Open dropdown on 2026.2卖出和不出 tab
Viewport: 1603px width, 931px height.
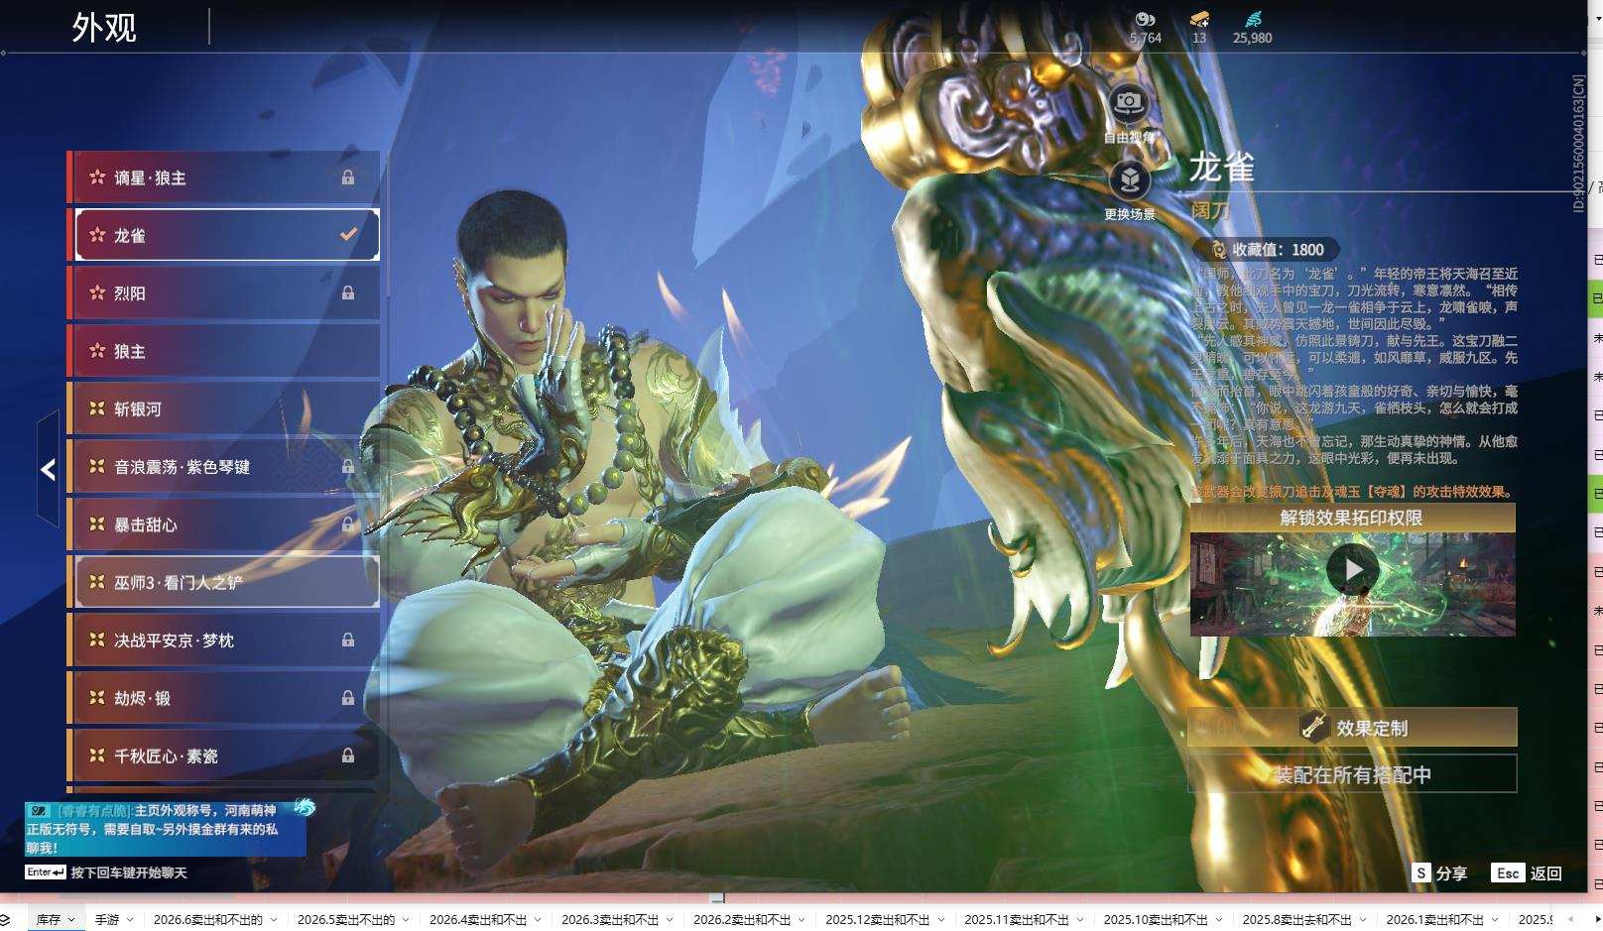(x=801, y=920)
